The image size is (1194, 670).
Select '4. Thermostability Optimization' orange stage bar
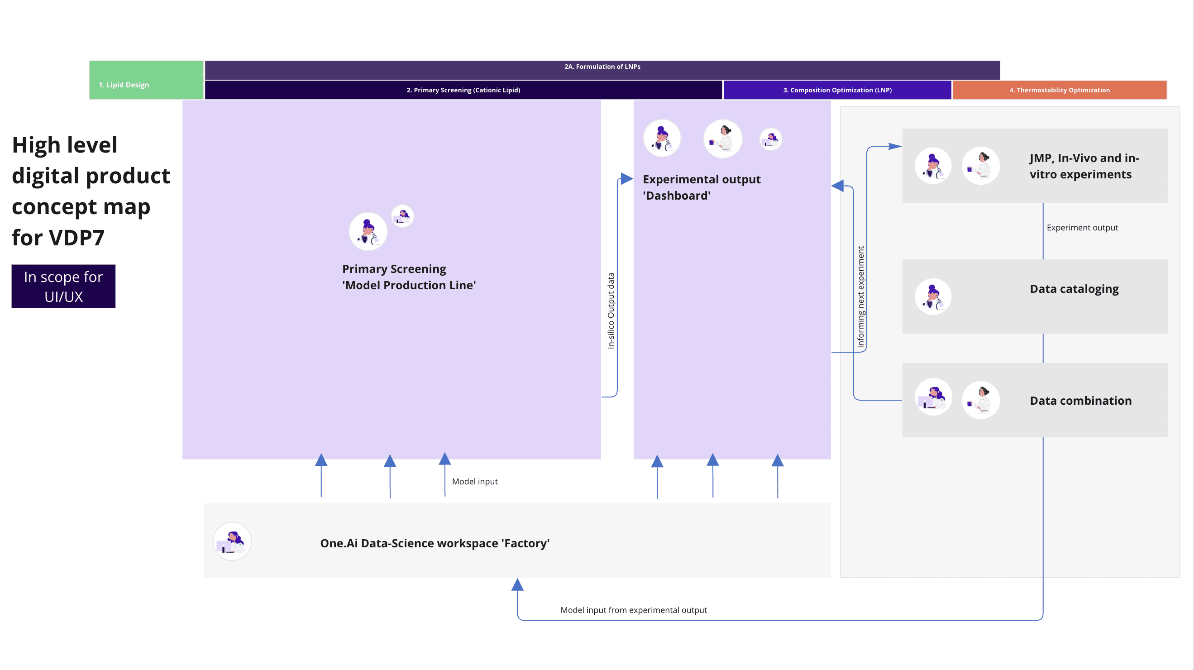[x=1059, y=90]
